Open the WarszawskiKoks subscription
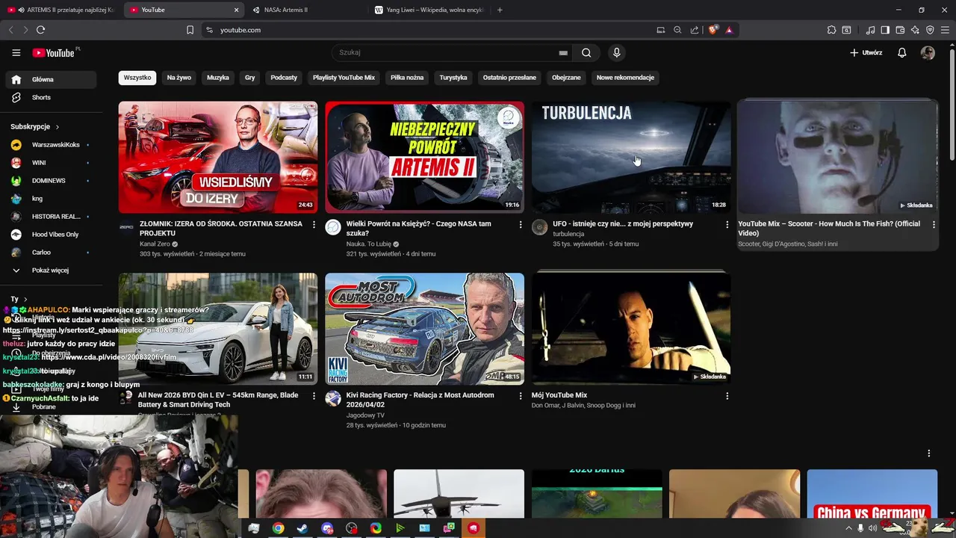This screenshot has width=956, height=538. pyautogui.click(x=51, y=145)
